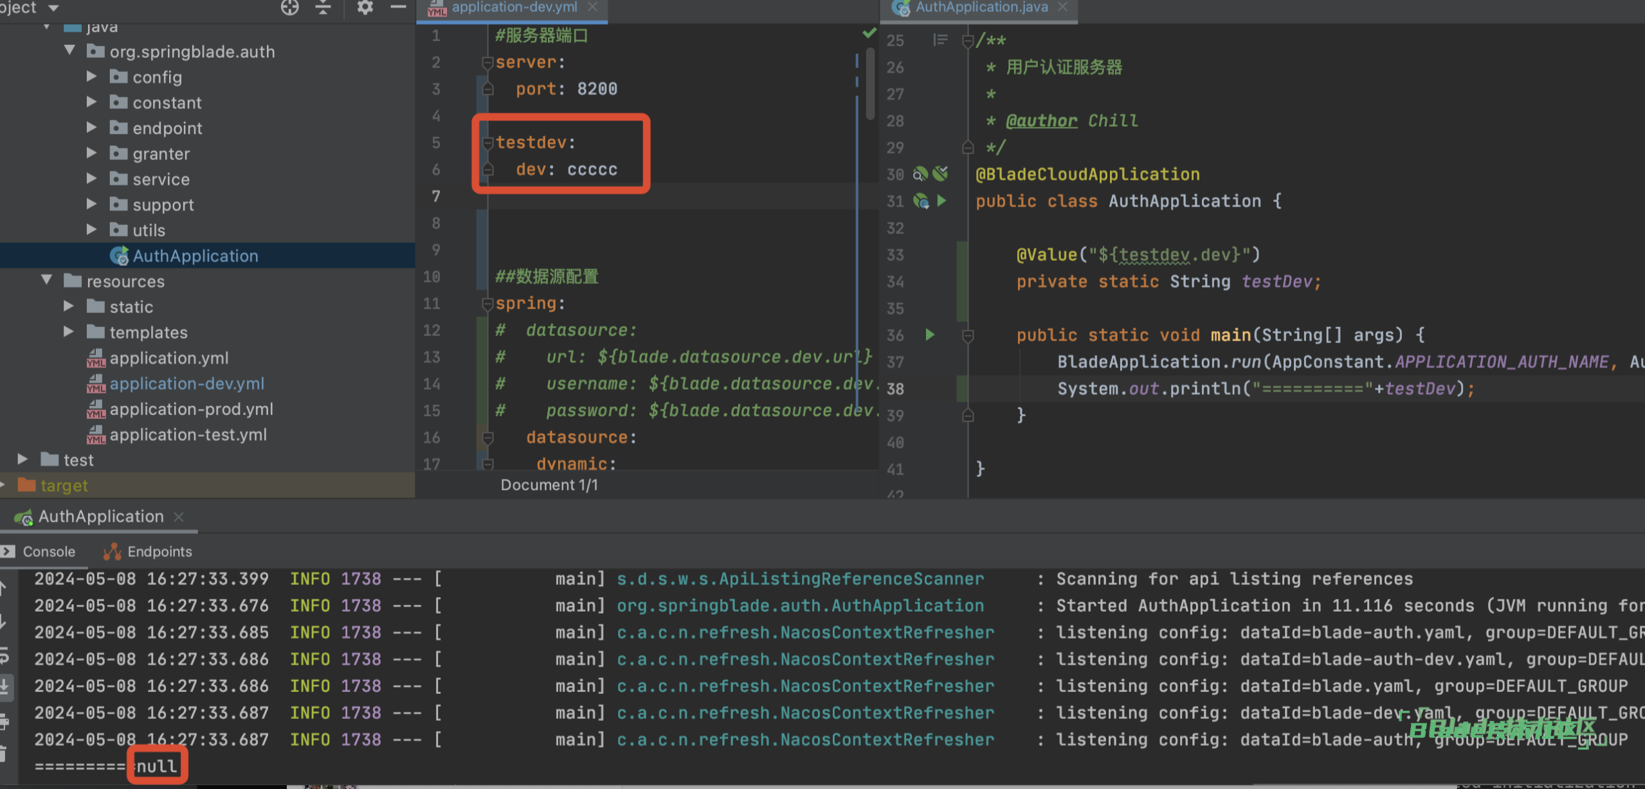Toggle soft-wrap in console toolbar
The image size is (1645, 789).
coord(4,655)
